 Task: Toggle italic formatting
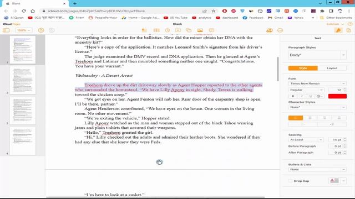302,96
